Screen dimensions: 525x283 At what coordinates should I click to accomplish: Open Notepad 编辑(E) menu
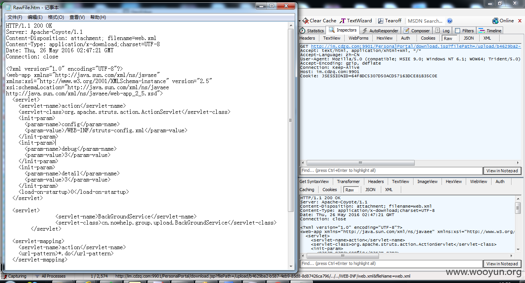click(x=35, y=17)
